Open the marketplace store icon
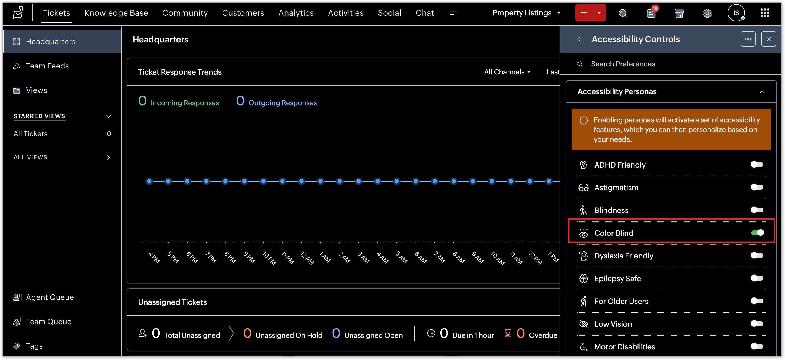 [x=679, y=13]
